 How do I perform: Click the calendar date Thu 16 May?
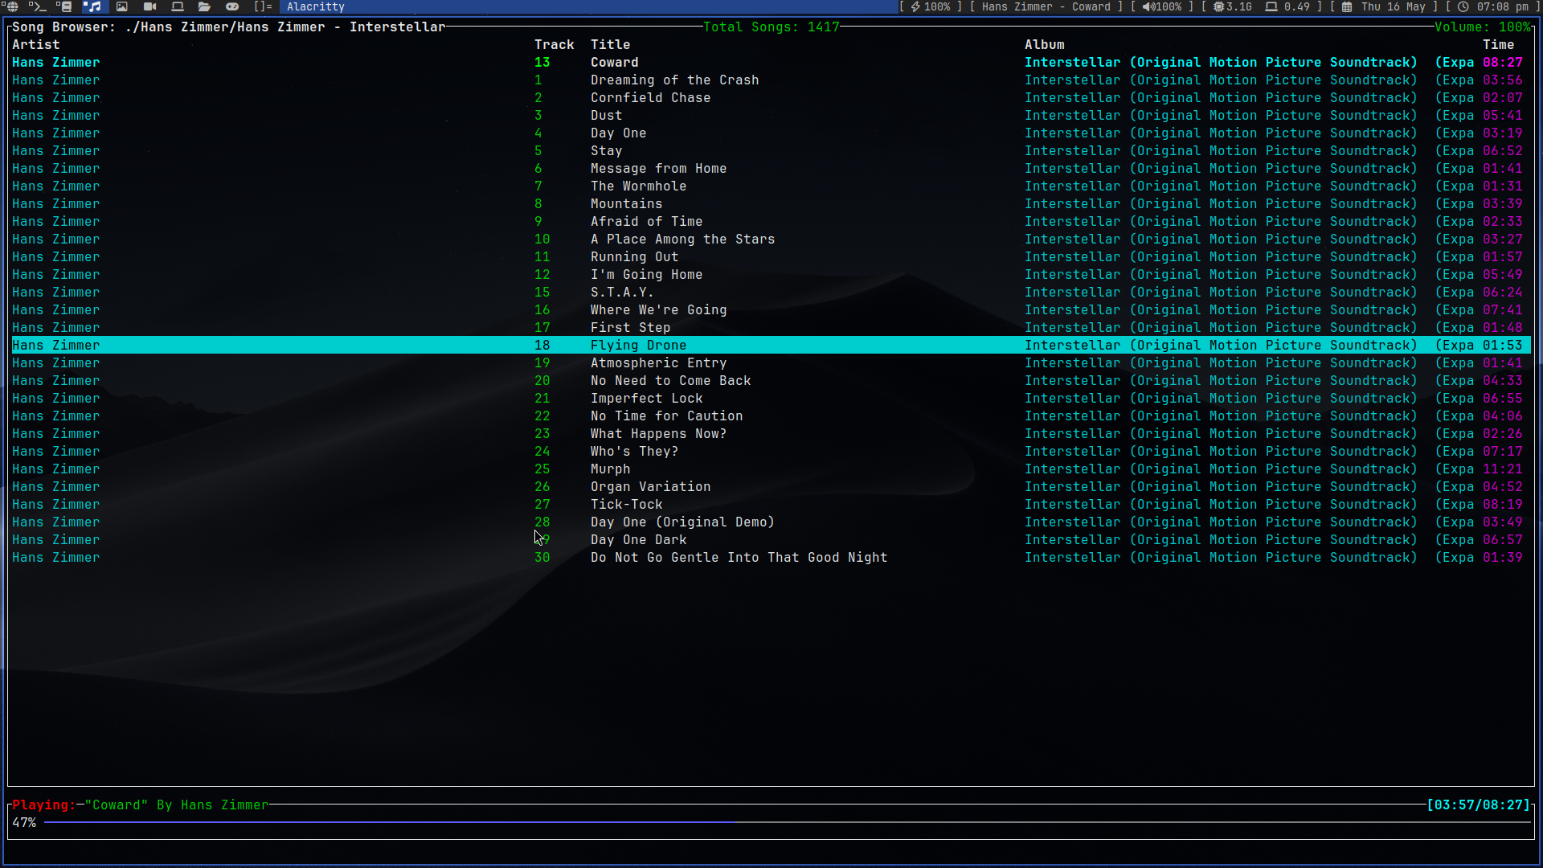coord(1392,6)
